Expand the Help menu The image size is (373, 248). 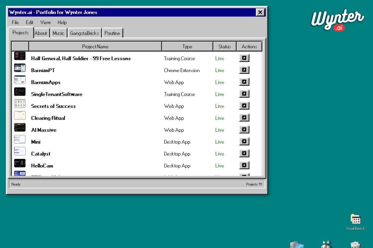(x=62, y=22)
